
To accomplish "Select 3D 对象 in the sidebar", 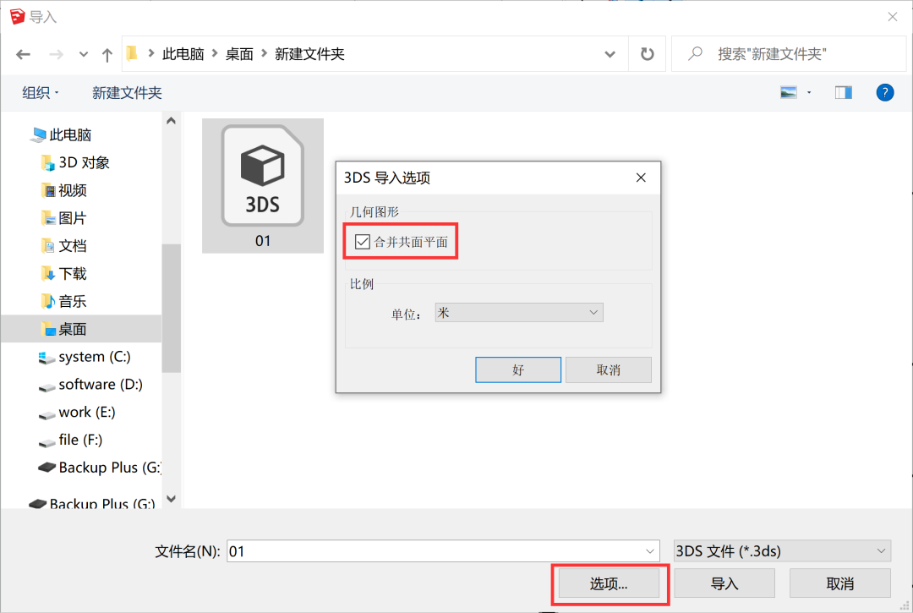I will [x=75, y=162].
